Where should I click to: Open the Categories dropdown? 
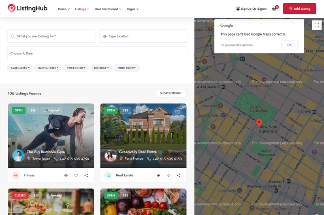(20, 68)
